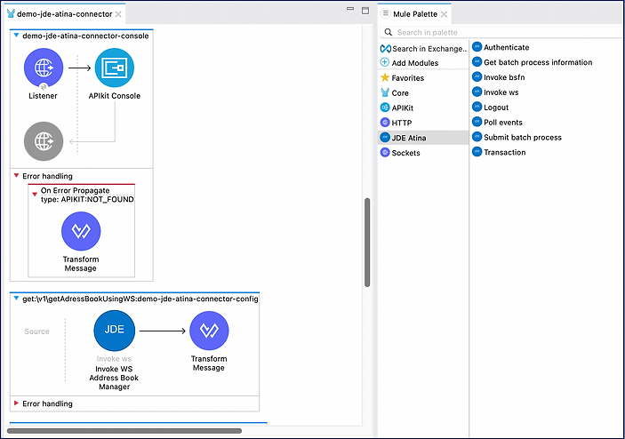Viewport: 625px width, 439px height.
Task: Click the palette search magnifier icon
Action: point(388,32)
